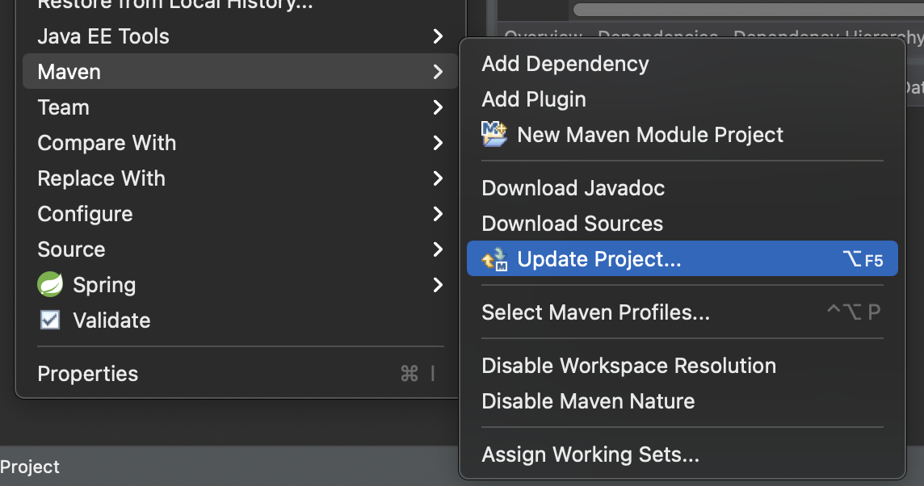This screenshot has width=924, height=486.
Task: Click the Project text in status bar
Action: 29,467
